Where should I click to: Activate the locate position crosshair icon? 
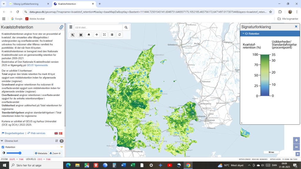96,35
